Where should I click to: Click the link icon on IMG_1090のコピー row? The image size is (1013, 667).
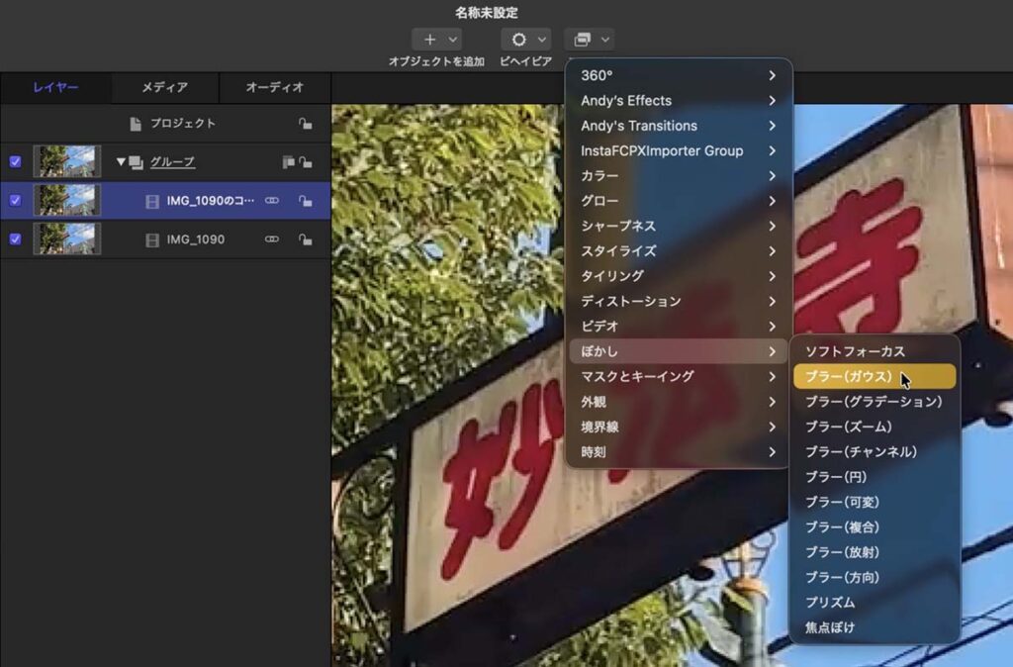click(x=272, y=201)
